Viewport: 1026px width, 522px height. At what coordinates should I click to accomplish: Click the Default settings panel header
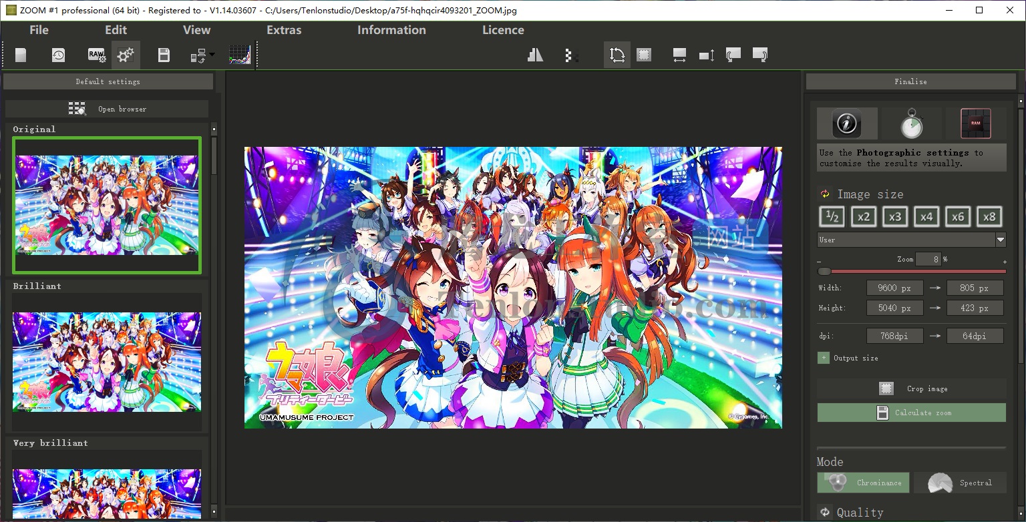(x=108, y=81)
